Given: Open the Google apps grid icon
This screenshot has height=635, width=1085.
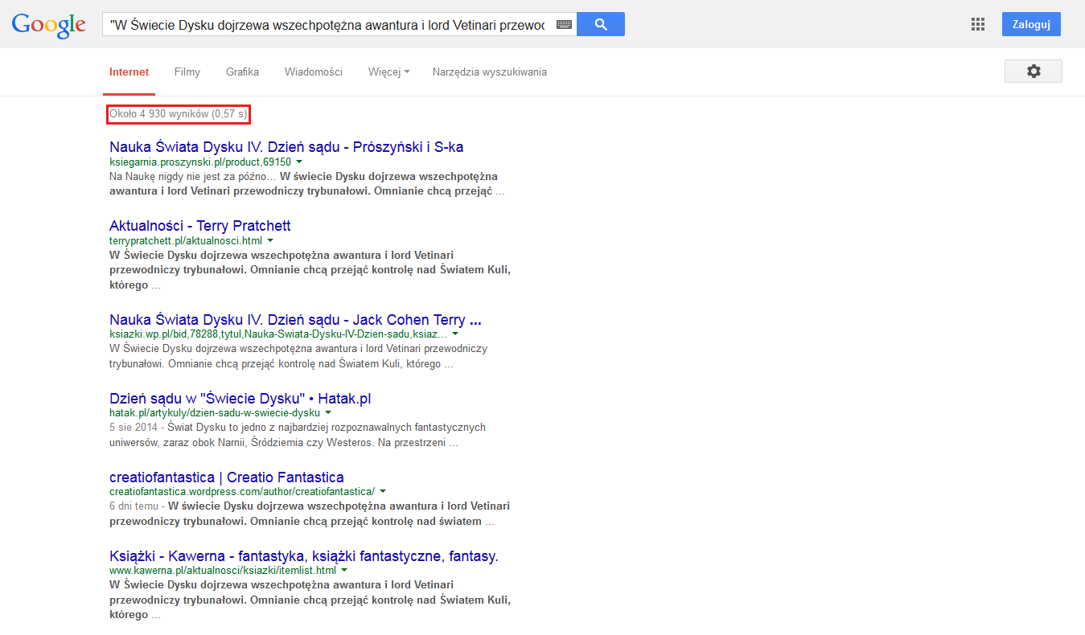Looking at the screenshot, I should (x=978, y=24).
